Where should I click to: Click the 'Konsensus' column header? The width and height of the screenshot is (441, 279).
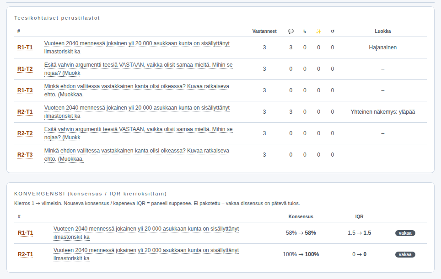pos(301,217)
